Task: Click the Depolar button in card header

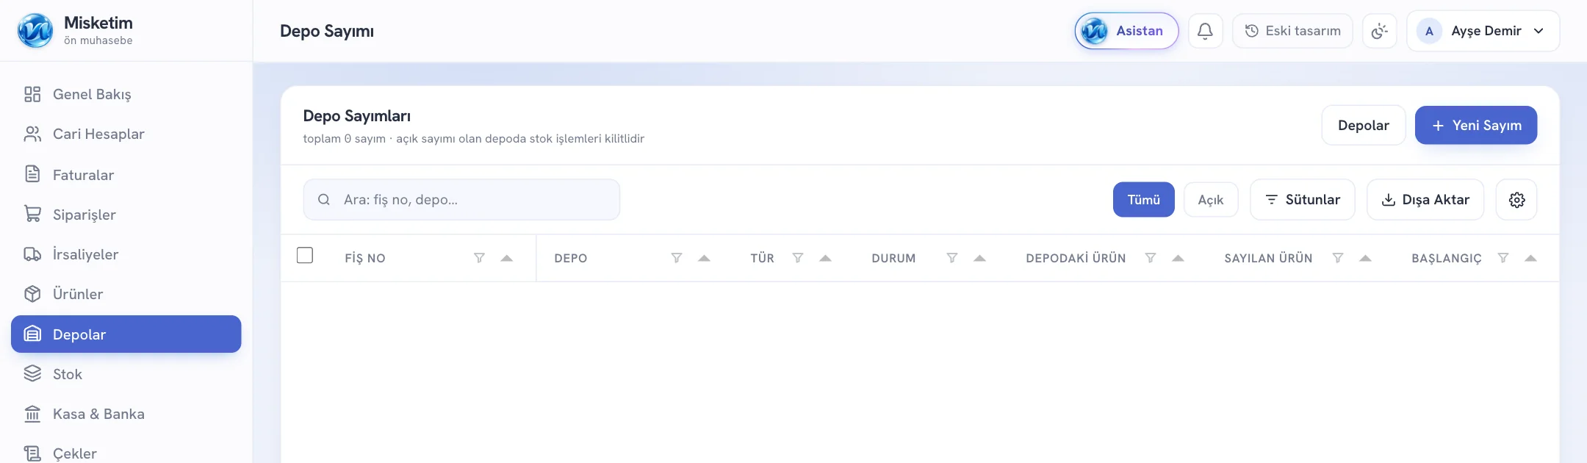Action: pos(1364,126)
